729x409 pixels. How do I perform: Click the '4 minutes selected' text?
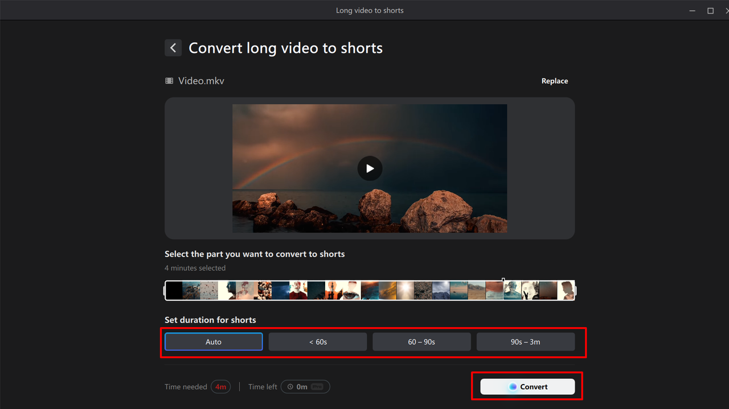[x=195, y=268]
